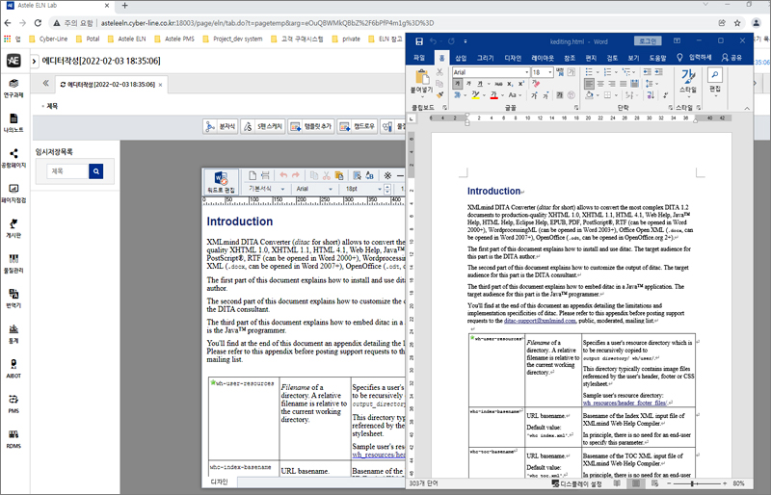771x495 pixels.
Task: Open the 기본서식 style dropdown in web editor
Action: pos(270,190)
